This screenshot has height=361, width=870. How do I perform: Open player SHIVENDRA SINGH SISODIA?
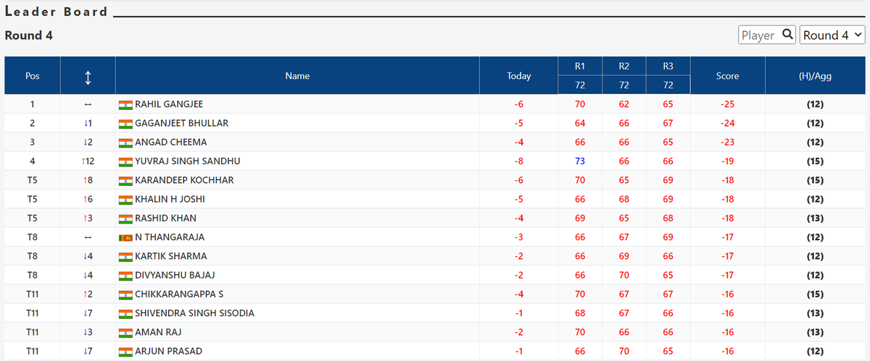coord(194,313)
